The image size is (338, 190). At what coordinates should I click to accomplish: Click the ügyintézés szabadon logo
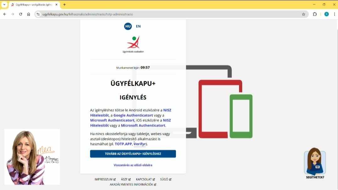(133, 44)
